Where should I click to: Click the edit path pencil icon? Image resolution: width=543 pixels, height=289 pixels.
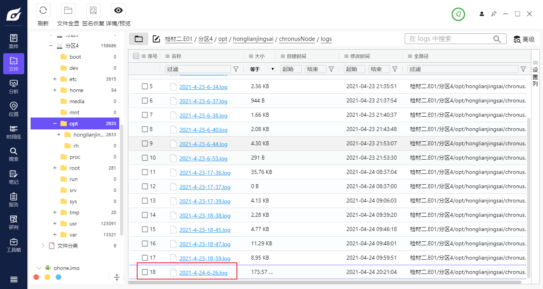click(156, 39)
